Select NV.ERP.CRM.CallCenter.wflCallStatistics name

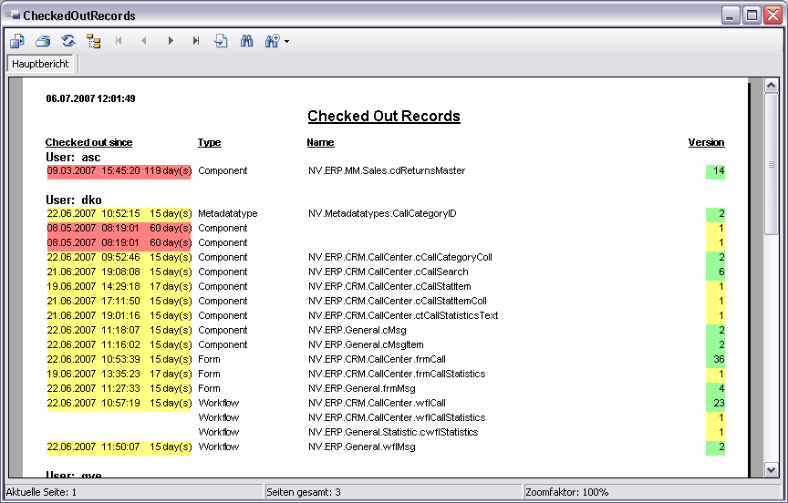coord(397,417)
